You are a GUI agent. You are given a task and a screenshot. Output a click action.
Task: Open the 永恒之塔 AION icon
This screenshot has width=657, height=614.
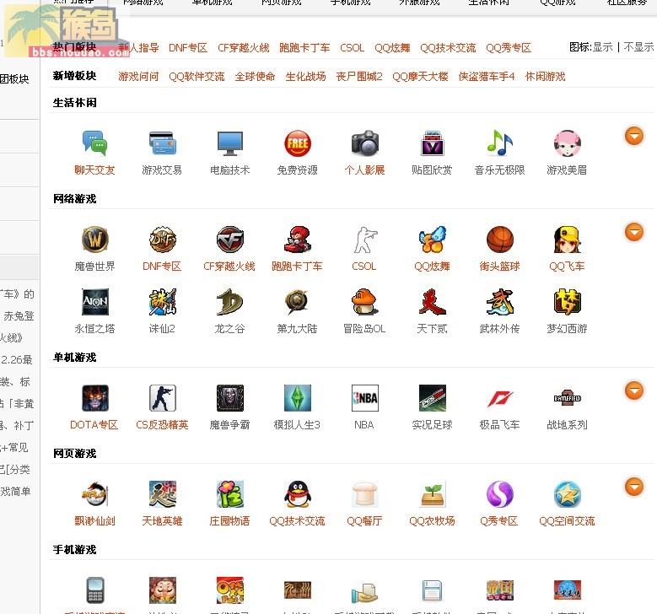pos(94,302)
